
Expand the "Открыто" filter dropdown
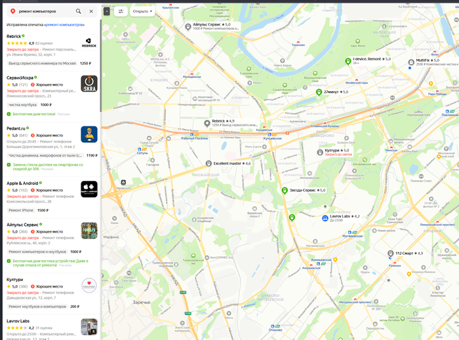point(143,11)
